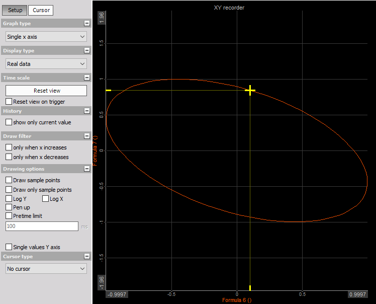Toggle Draw sample points checkbox

click(x=9, y=180)
